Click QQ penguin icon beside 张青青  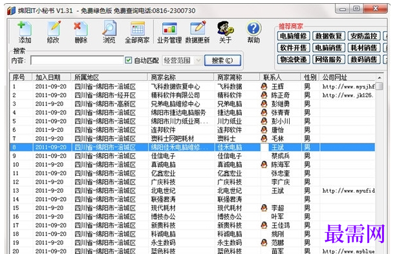coord(264,112)
